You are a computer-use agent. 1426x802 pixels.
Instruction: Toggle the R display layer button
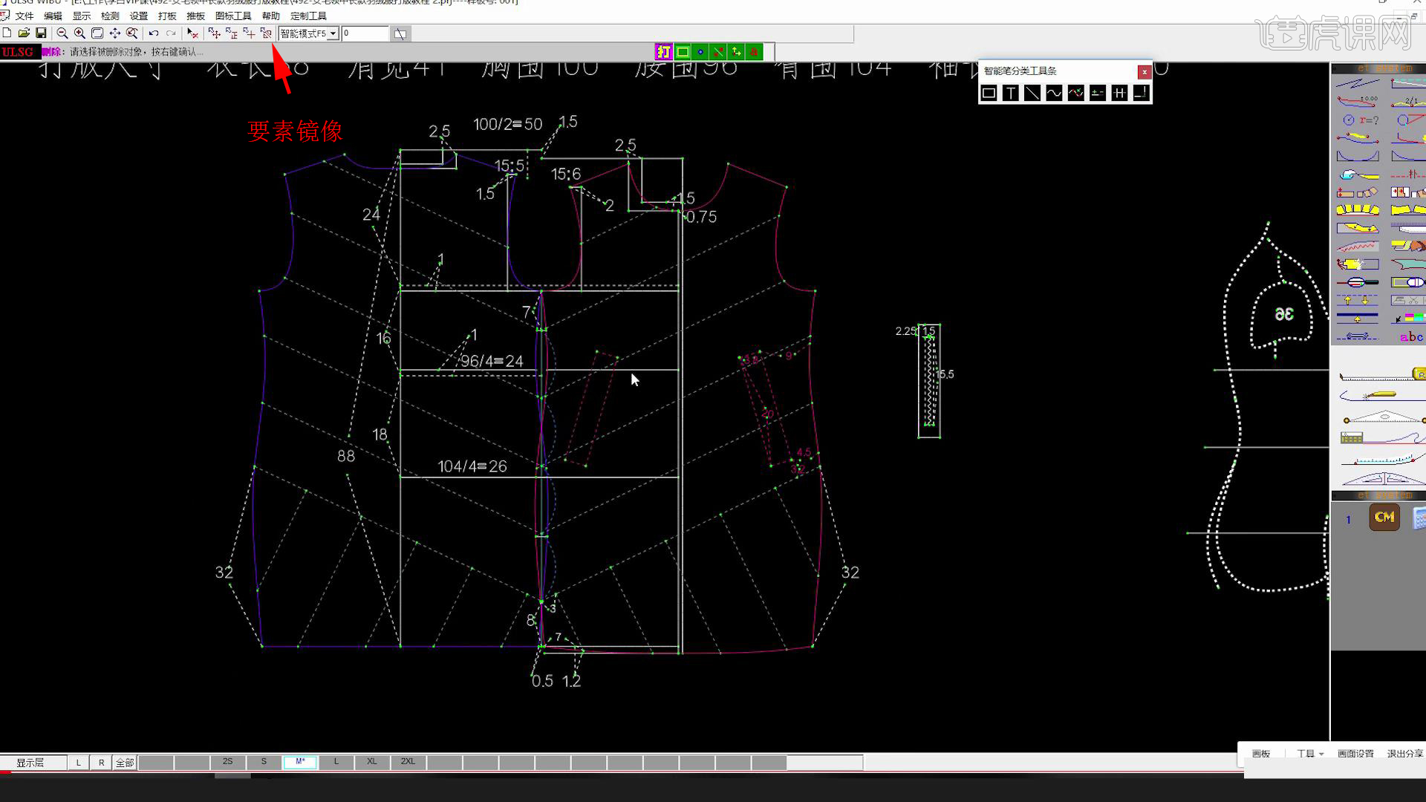point(102,763)
